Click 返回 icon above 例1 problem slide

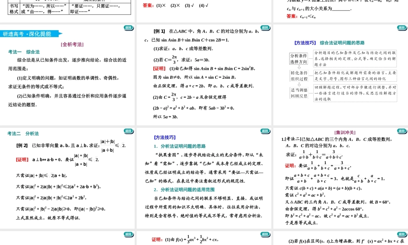pos(264,27)
